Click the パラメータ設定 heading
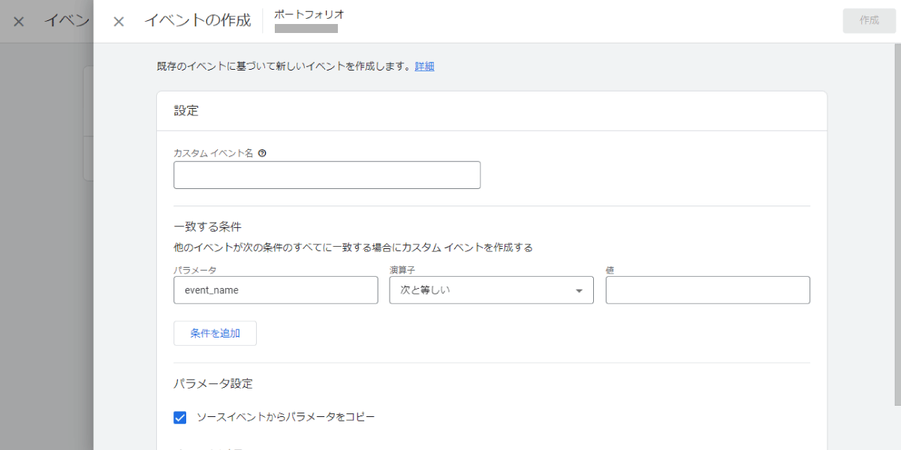The image size is (901, 450). coord(213,383)
